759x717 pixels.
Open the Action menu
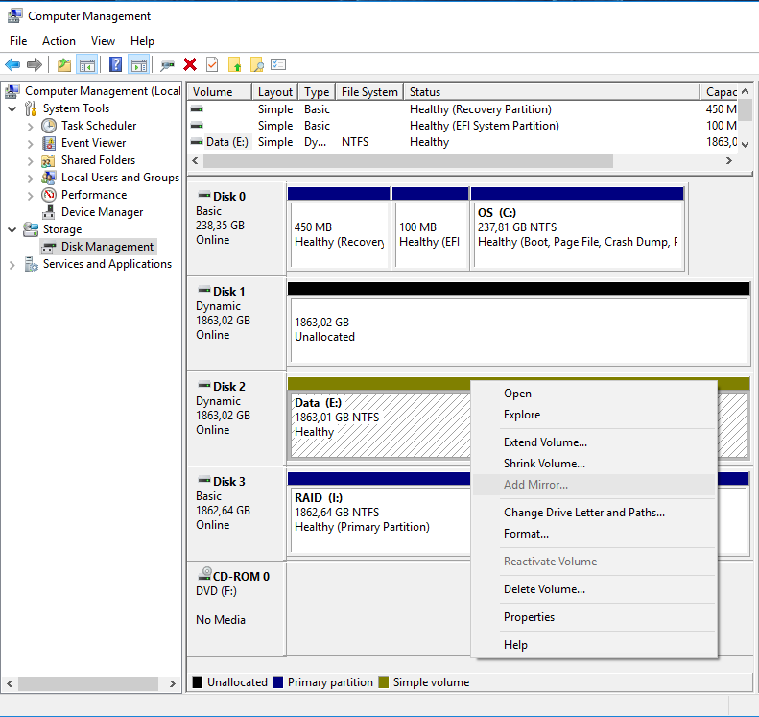click(x=59, y=41)
